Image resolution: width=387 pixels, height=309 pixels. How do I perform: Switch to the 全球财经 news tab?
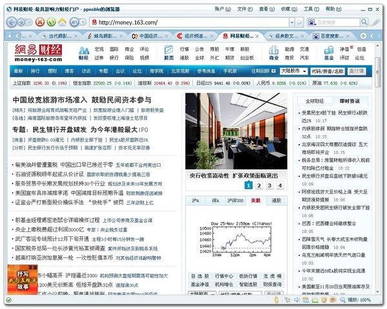315,101
